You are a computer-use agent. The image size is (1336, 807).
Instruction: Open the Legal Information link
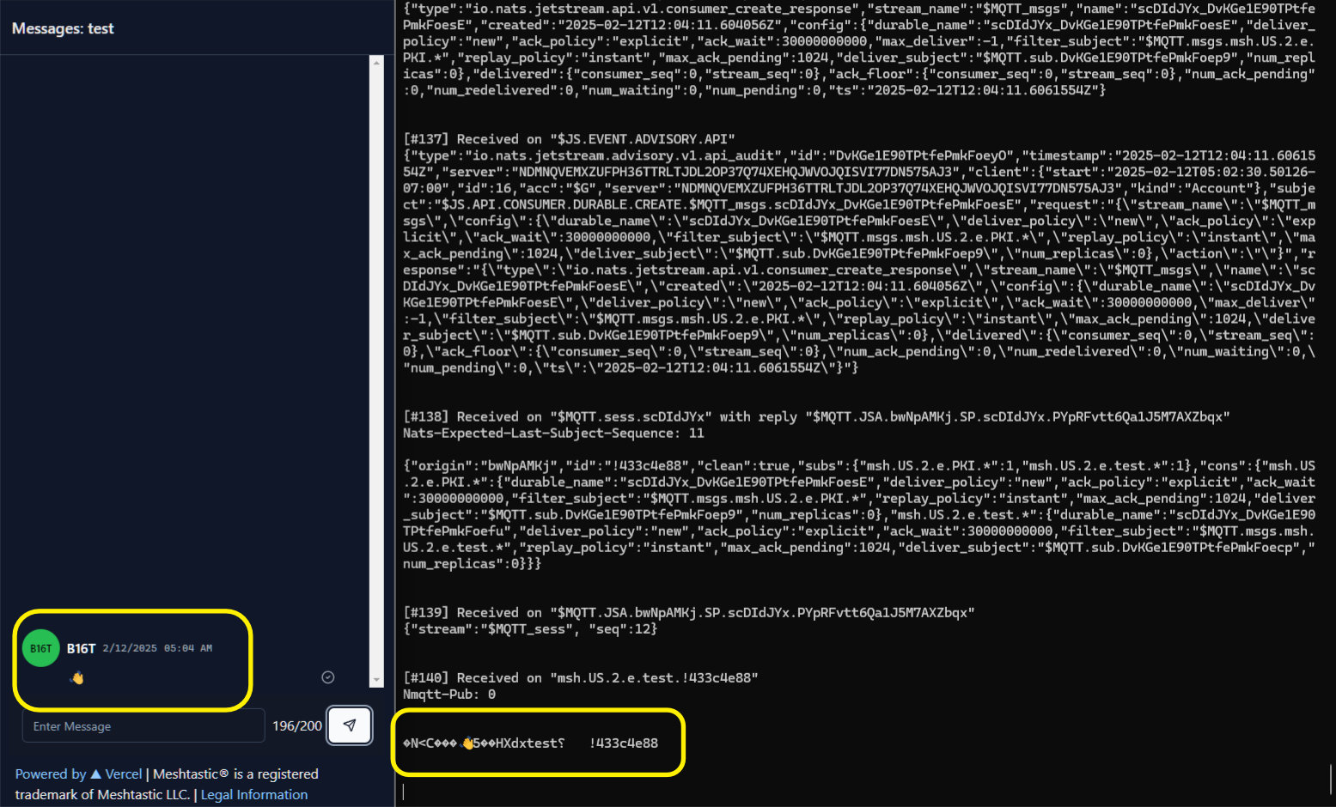point(254,795)
